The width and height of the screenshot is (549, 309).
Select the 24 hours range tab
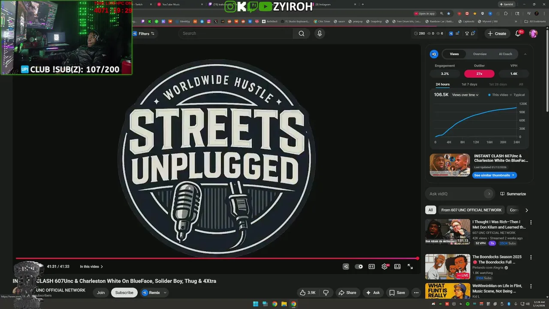pyautogui.click(x=443, y=85)
